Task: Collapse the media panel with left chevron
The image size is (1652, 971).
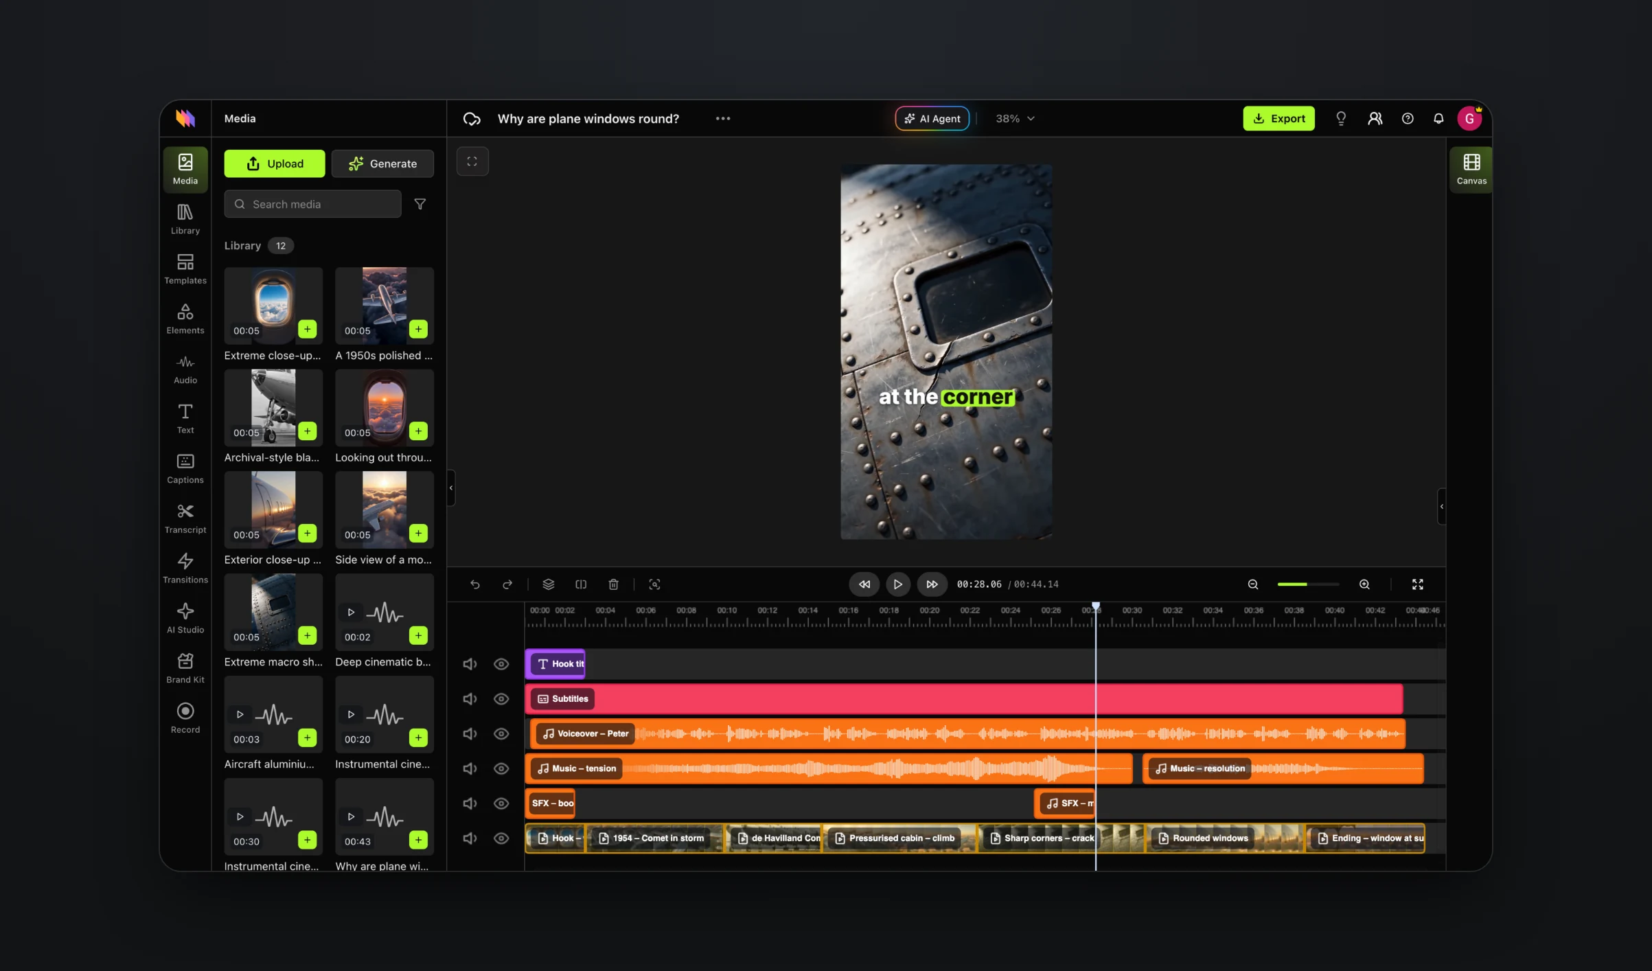Action: [451, 488]
